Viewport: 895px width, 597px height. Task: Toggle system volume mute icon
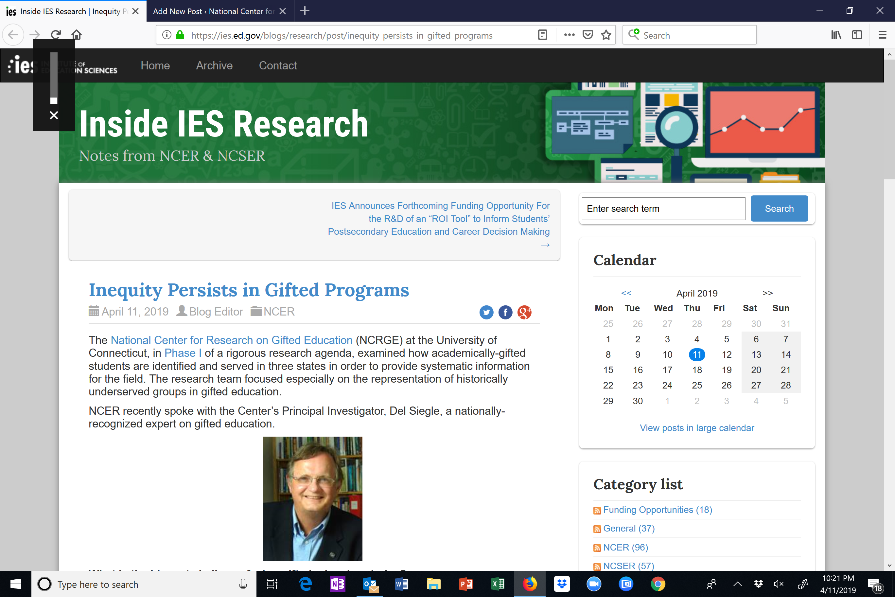click(x=778, y=584)
